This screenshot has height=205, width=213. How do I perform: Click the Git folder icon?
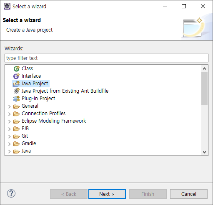[x=16, y=136]
